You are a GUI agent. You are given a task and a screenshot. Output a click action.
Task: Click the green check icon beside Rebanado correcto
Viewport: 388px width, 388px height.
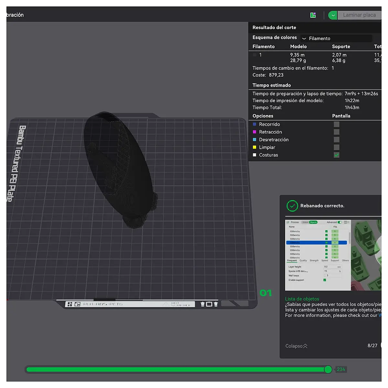[292, 206]
